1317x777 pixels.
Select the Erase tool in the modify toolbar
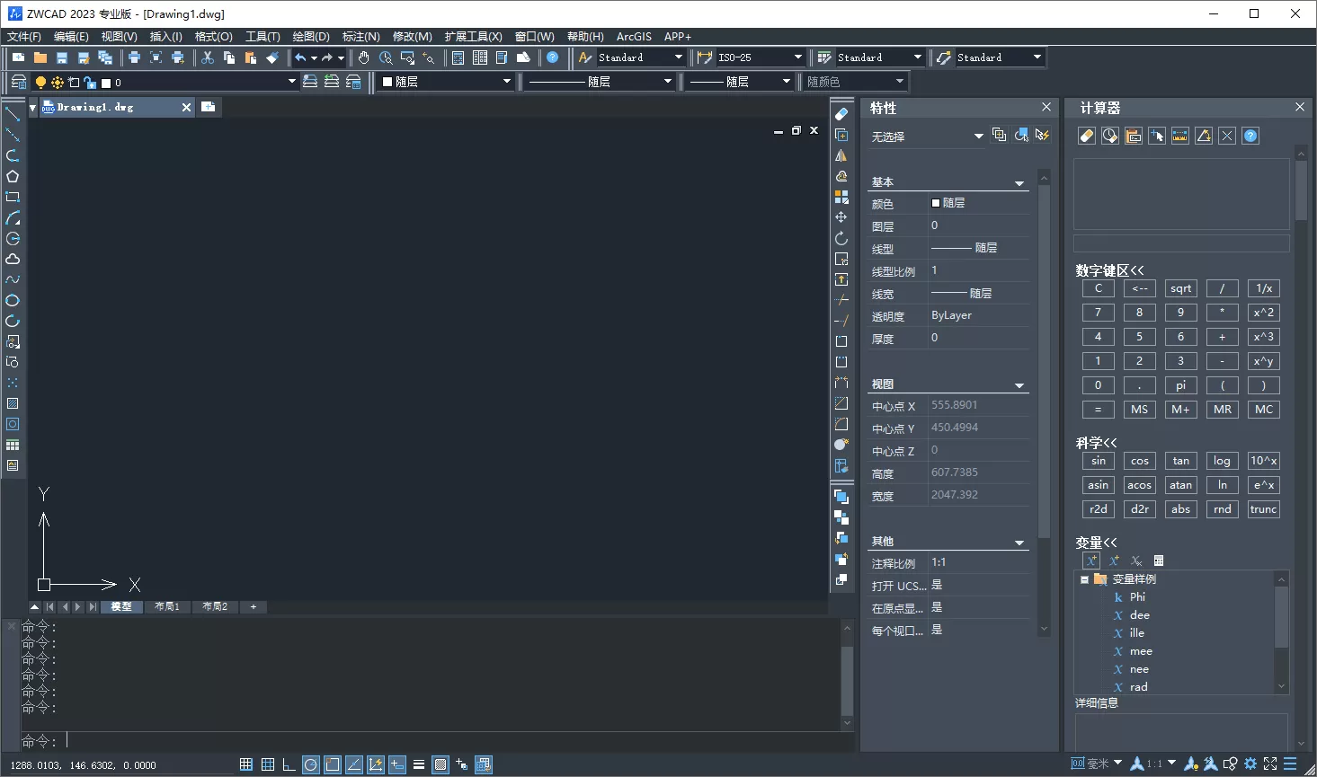[x=841, y=113]
